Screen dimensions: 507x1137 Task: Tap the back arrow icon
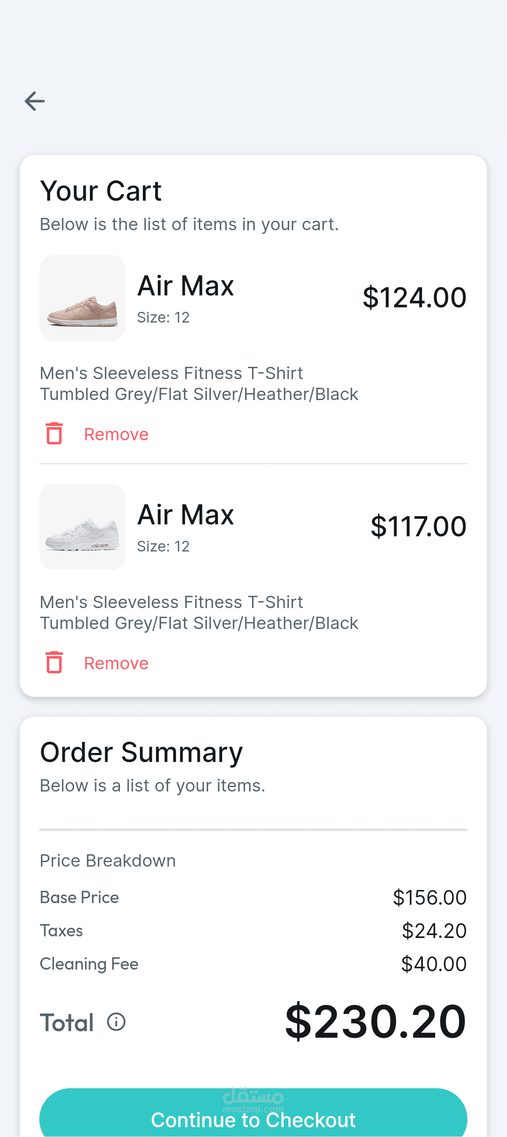(34, 101)
